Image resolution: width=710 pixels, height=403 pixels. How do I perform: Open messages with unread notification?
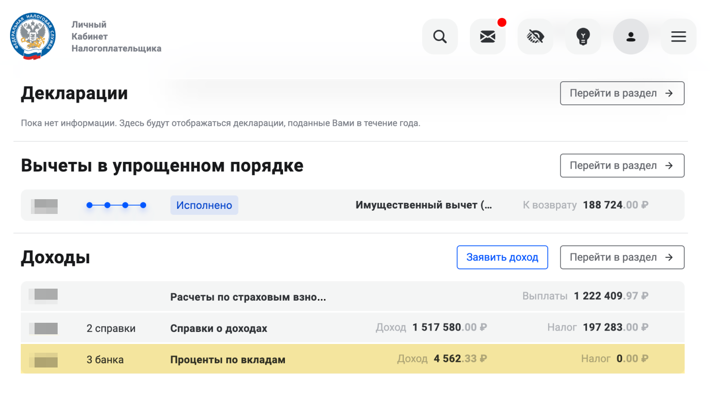coord(488,36)
